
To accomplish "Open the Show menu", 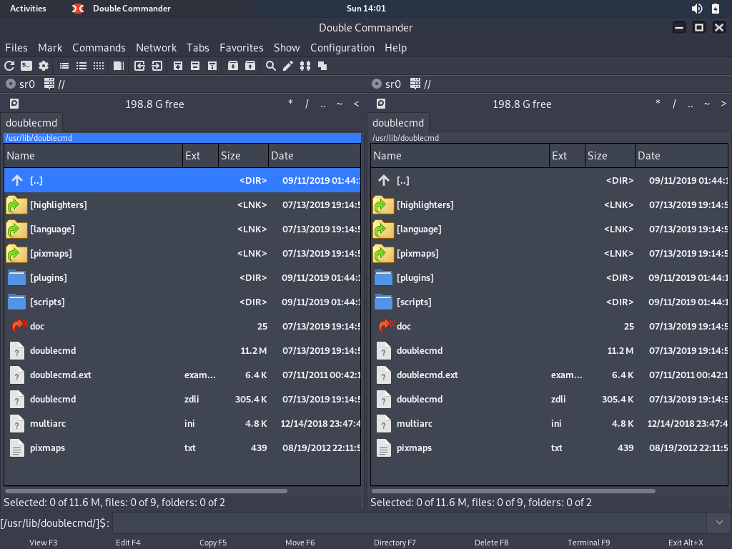I will pos(287,48).
